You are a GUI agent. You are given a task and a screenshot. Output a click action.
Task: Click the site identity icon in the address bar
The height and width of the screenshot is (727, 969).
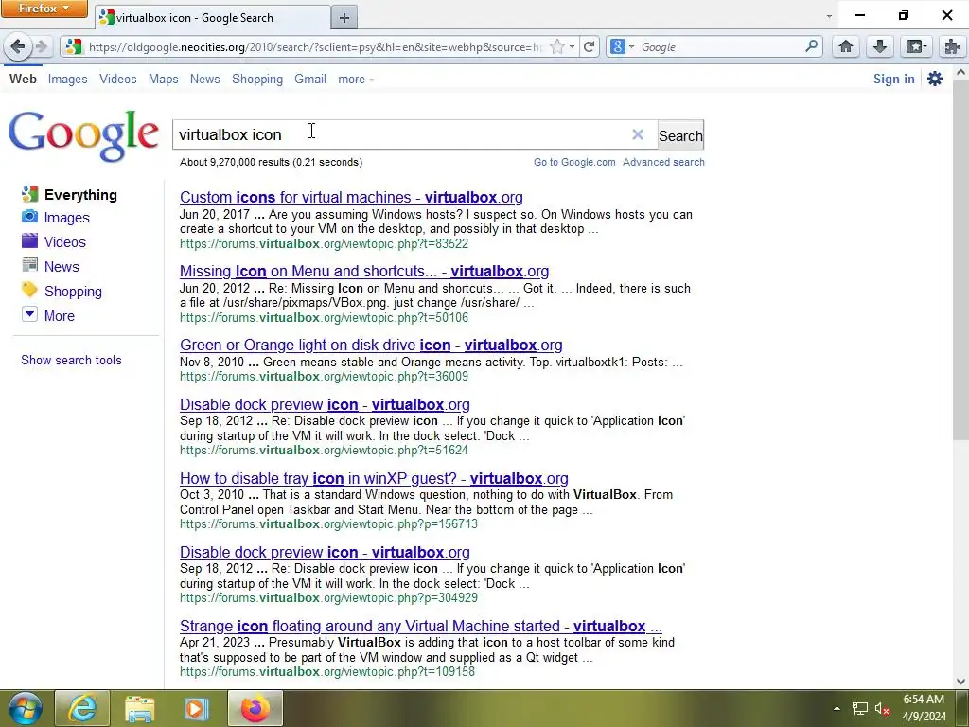[x=74, y=47]
